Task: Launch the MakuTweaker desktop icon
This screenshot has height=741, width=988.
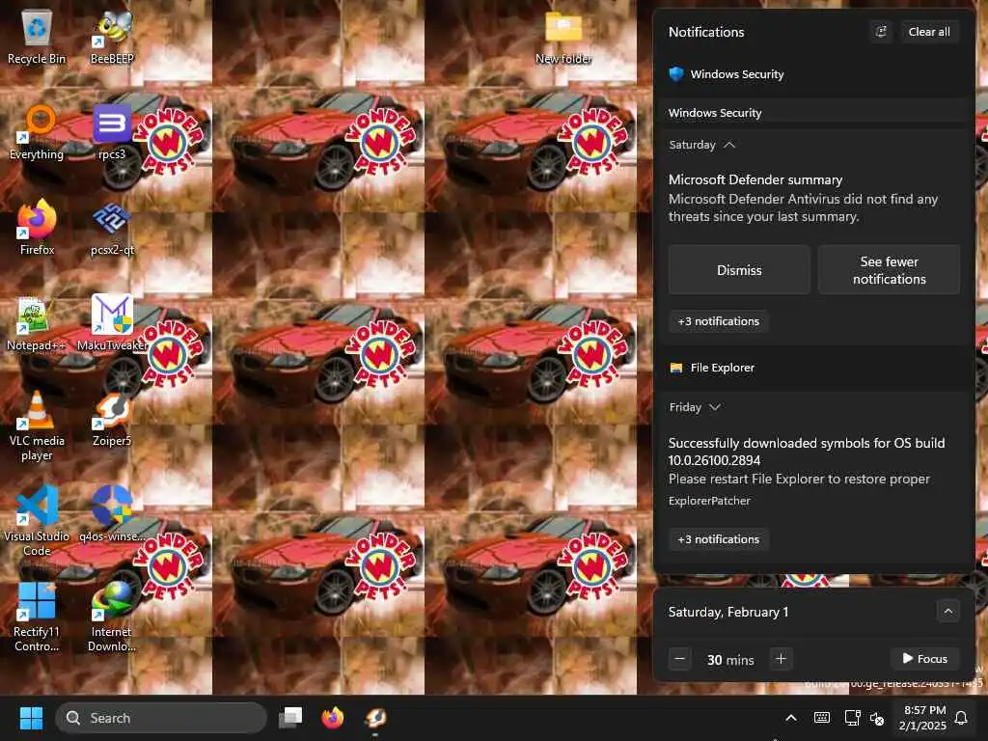Action: tap(112, 324)
